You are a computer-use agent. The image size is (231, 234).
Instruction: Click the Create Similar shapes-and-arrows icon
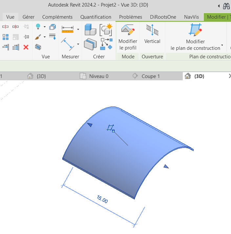[x=106, y=44]
